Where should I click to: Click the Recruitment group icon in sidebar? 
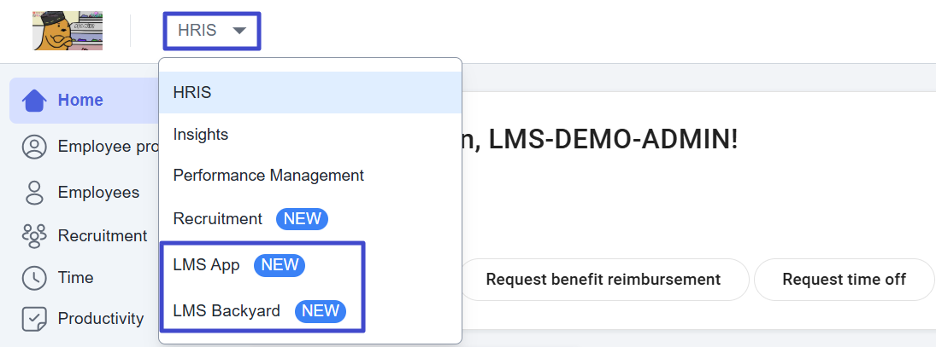34,235
